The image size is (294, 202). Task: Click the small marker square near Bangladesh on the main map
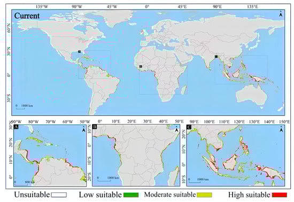tap(216, 57)
